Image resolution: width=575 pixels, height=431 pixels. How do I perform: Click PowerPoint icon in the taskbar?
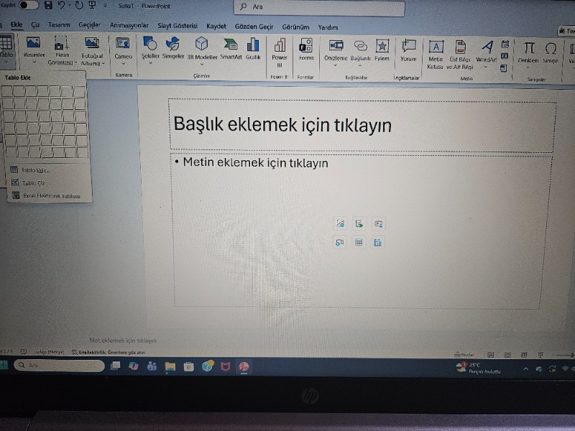coord(244,367)
